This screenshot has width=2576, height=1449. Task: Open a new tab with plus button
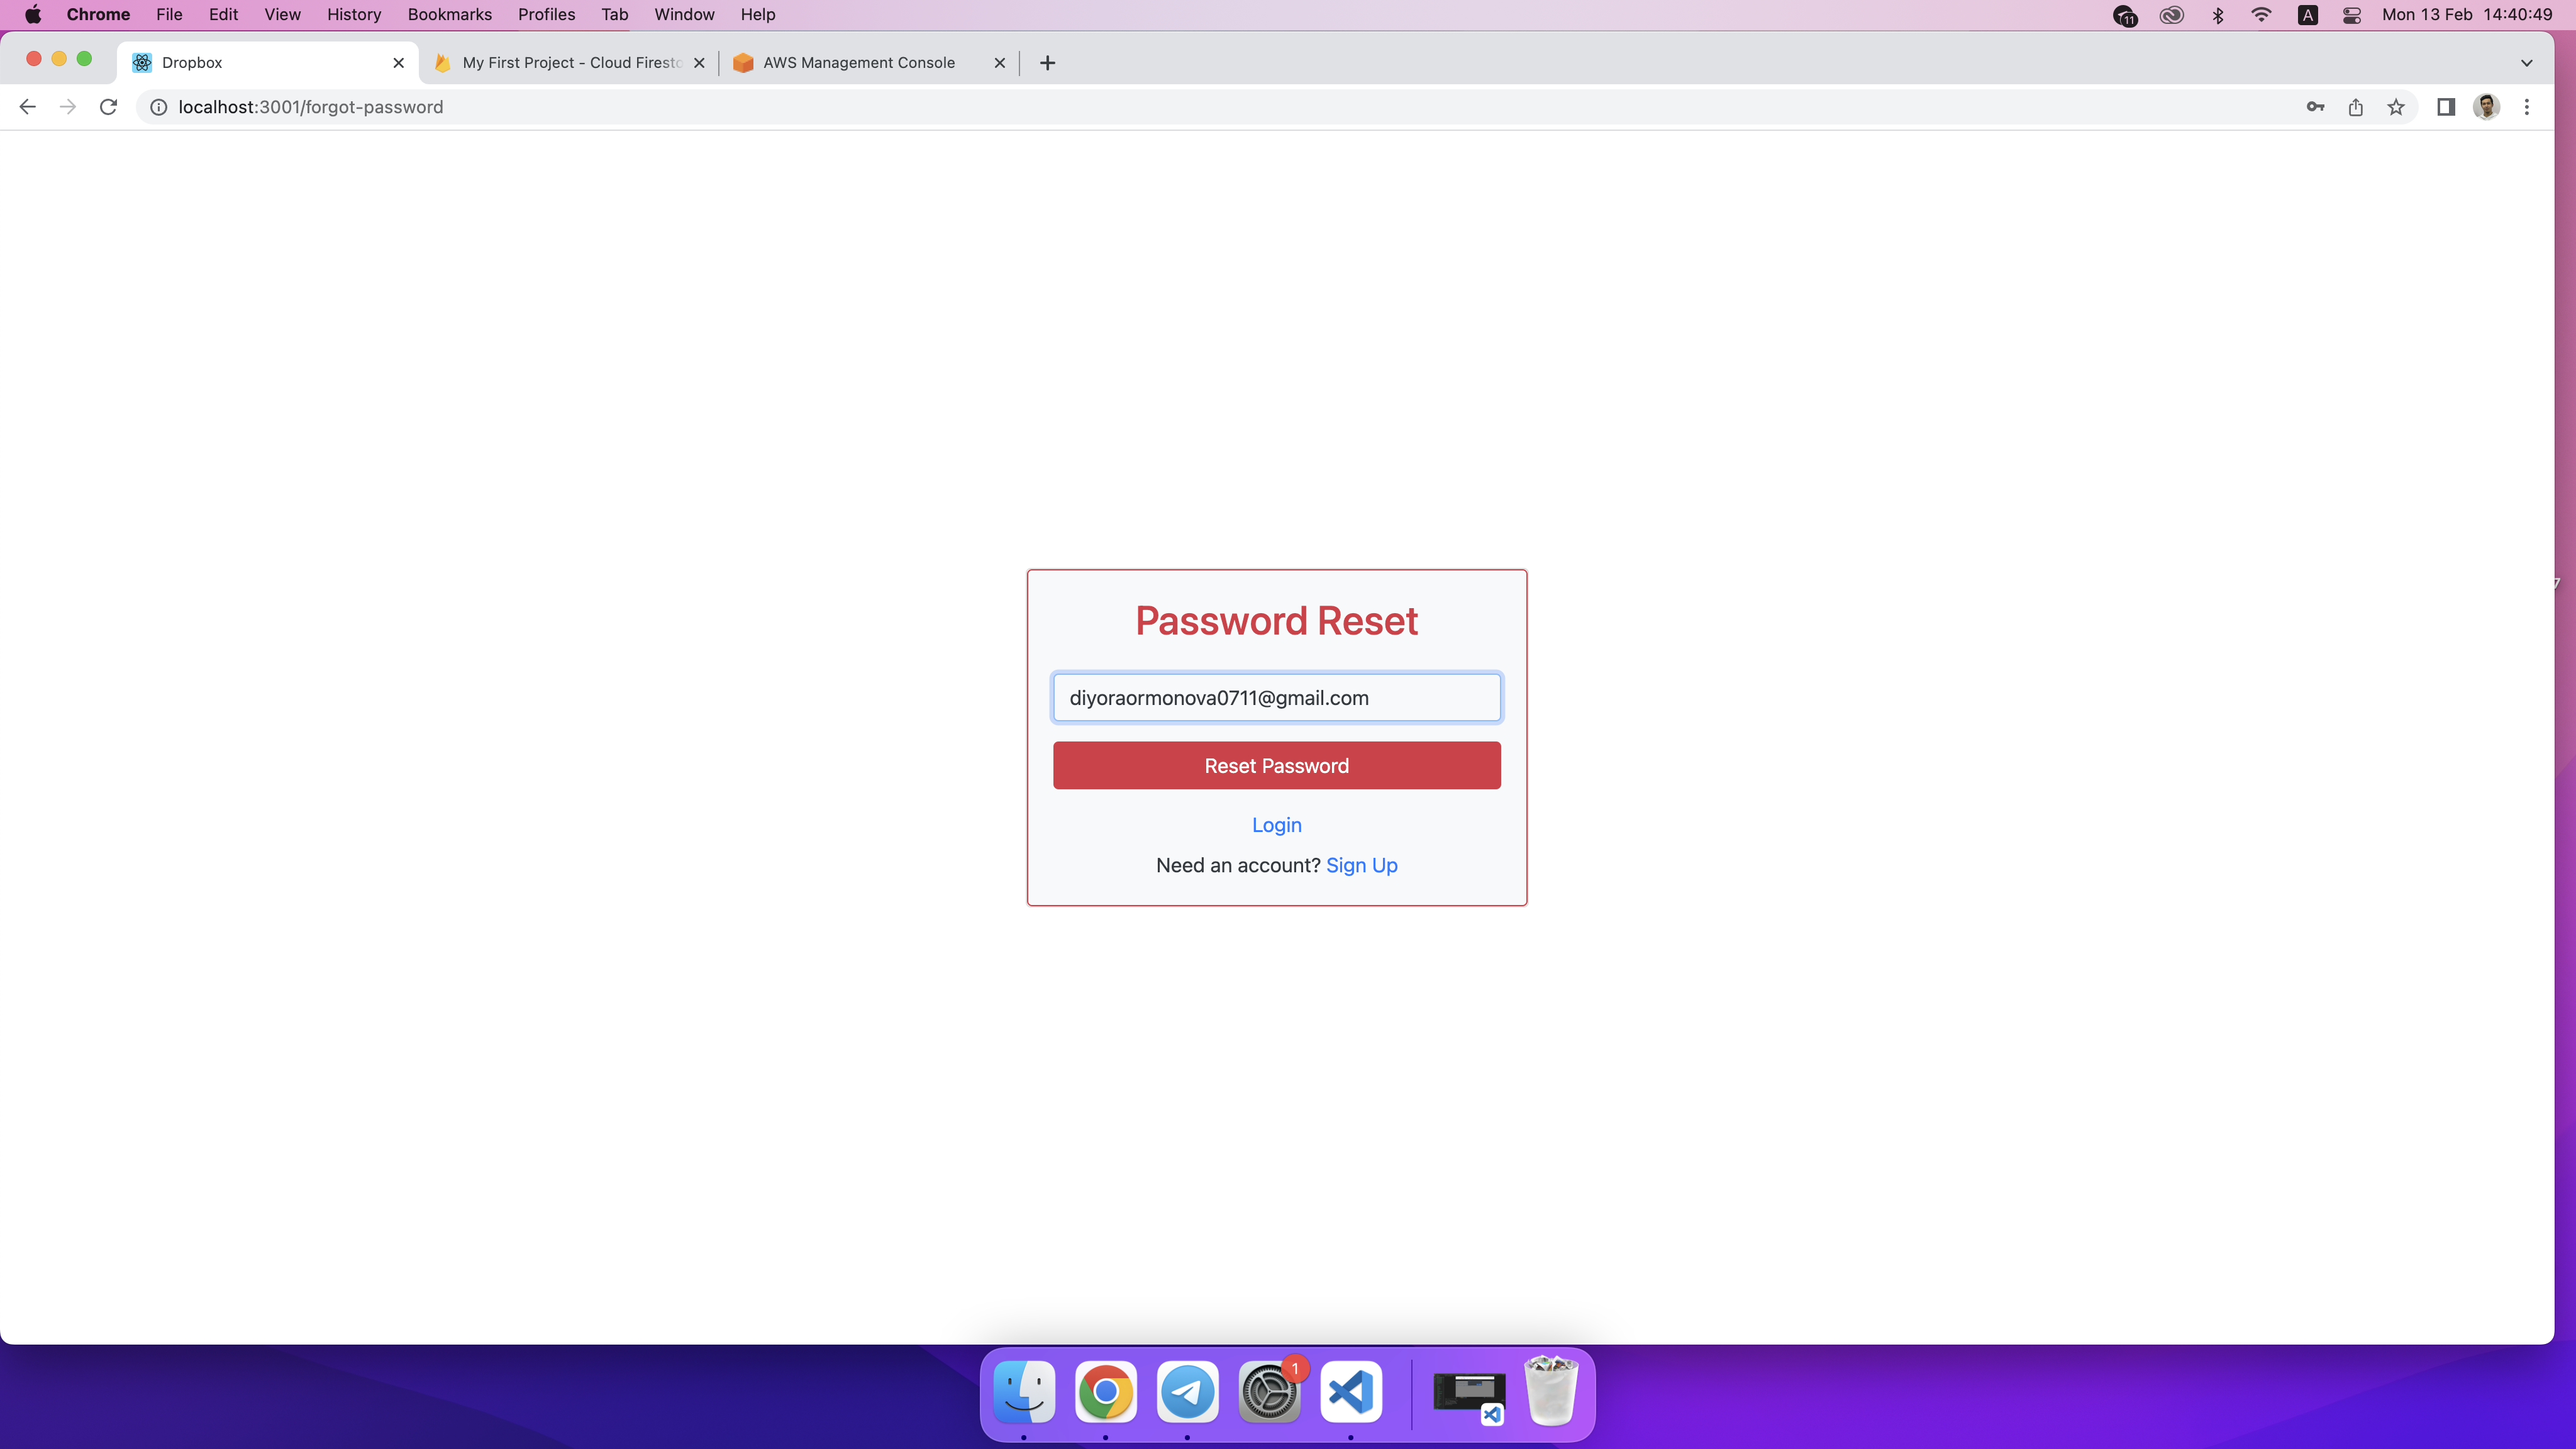click(1047, 63)
